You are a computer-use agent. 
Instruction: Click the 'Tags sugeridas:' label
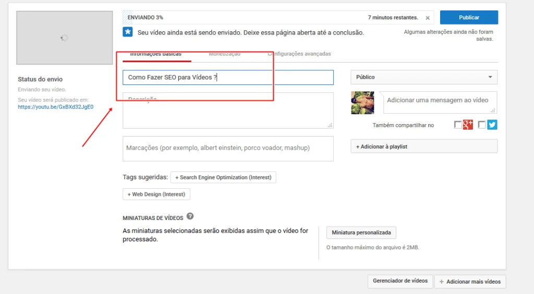pyautogui.click(x=145, y=177)
